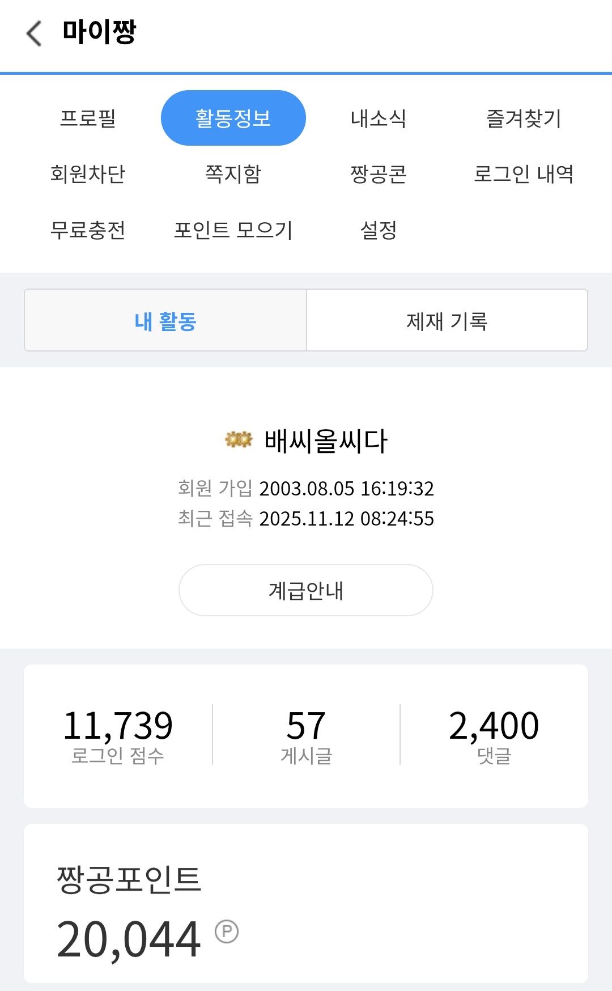The width and height of the screenshot is (612, 991).
Task: Open 회원차단 blocked members
Action: tap(88, 174)
